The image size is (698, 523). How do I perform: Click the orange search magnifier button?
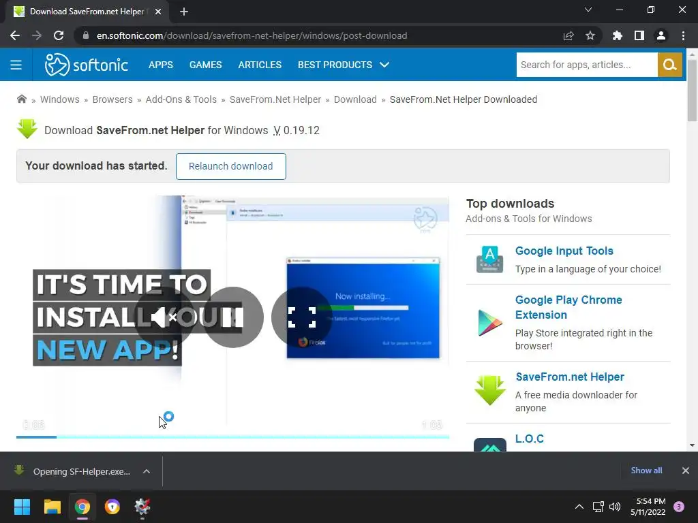pyautogui.click(x=669, y=65)
